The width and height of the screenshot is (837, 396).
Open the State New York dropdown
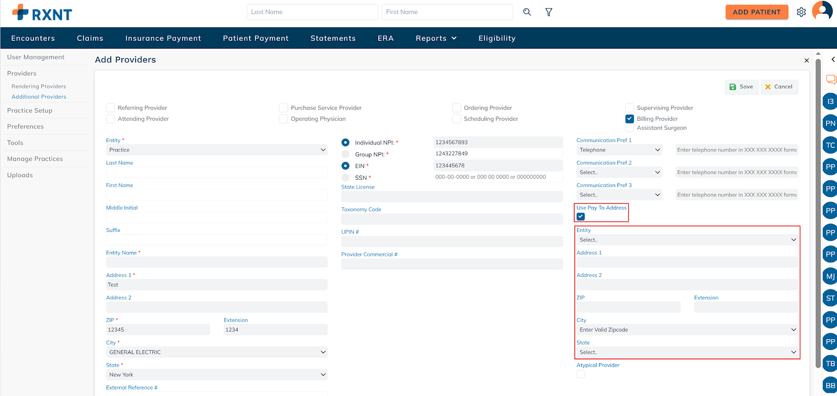point(217,375)
